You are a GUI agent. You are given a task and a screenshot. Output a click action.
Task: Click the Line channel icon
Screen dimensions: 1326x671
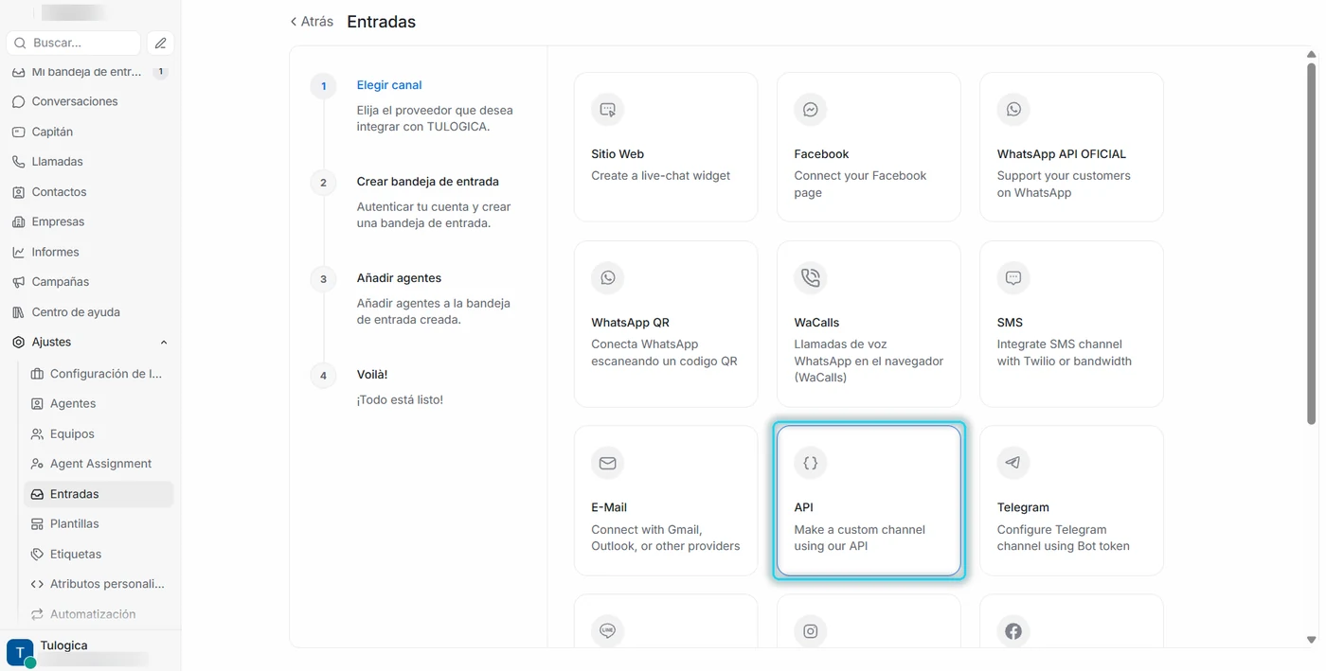(607, 630)
